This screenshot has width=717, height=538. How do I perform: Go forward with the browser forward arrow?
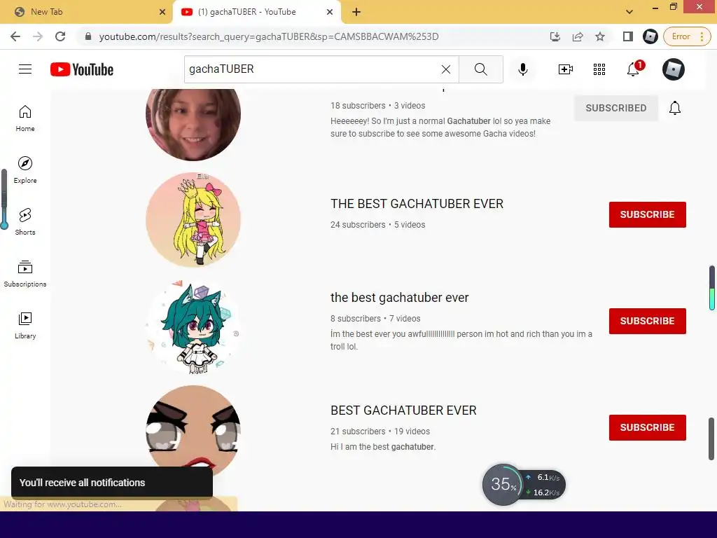click(x=38, y=36)
